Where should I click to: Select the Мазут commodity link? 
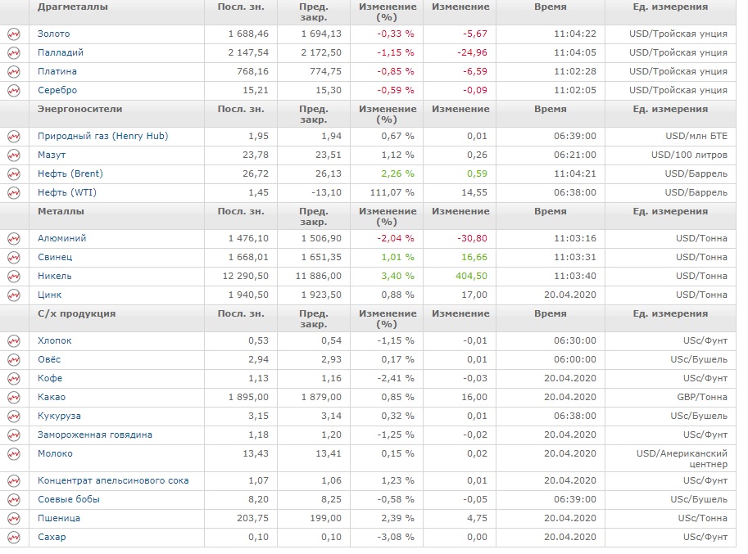click(52, 155)
